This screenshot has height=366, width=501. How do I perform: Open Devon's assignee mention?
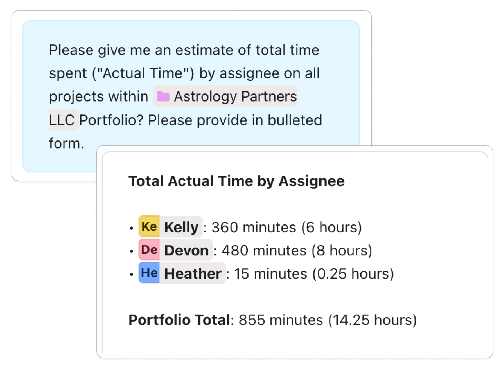pyautogui.click(x=175, y=250)
